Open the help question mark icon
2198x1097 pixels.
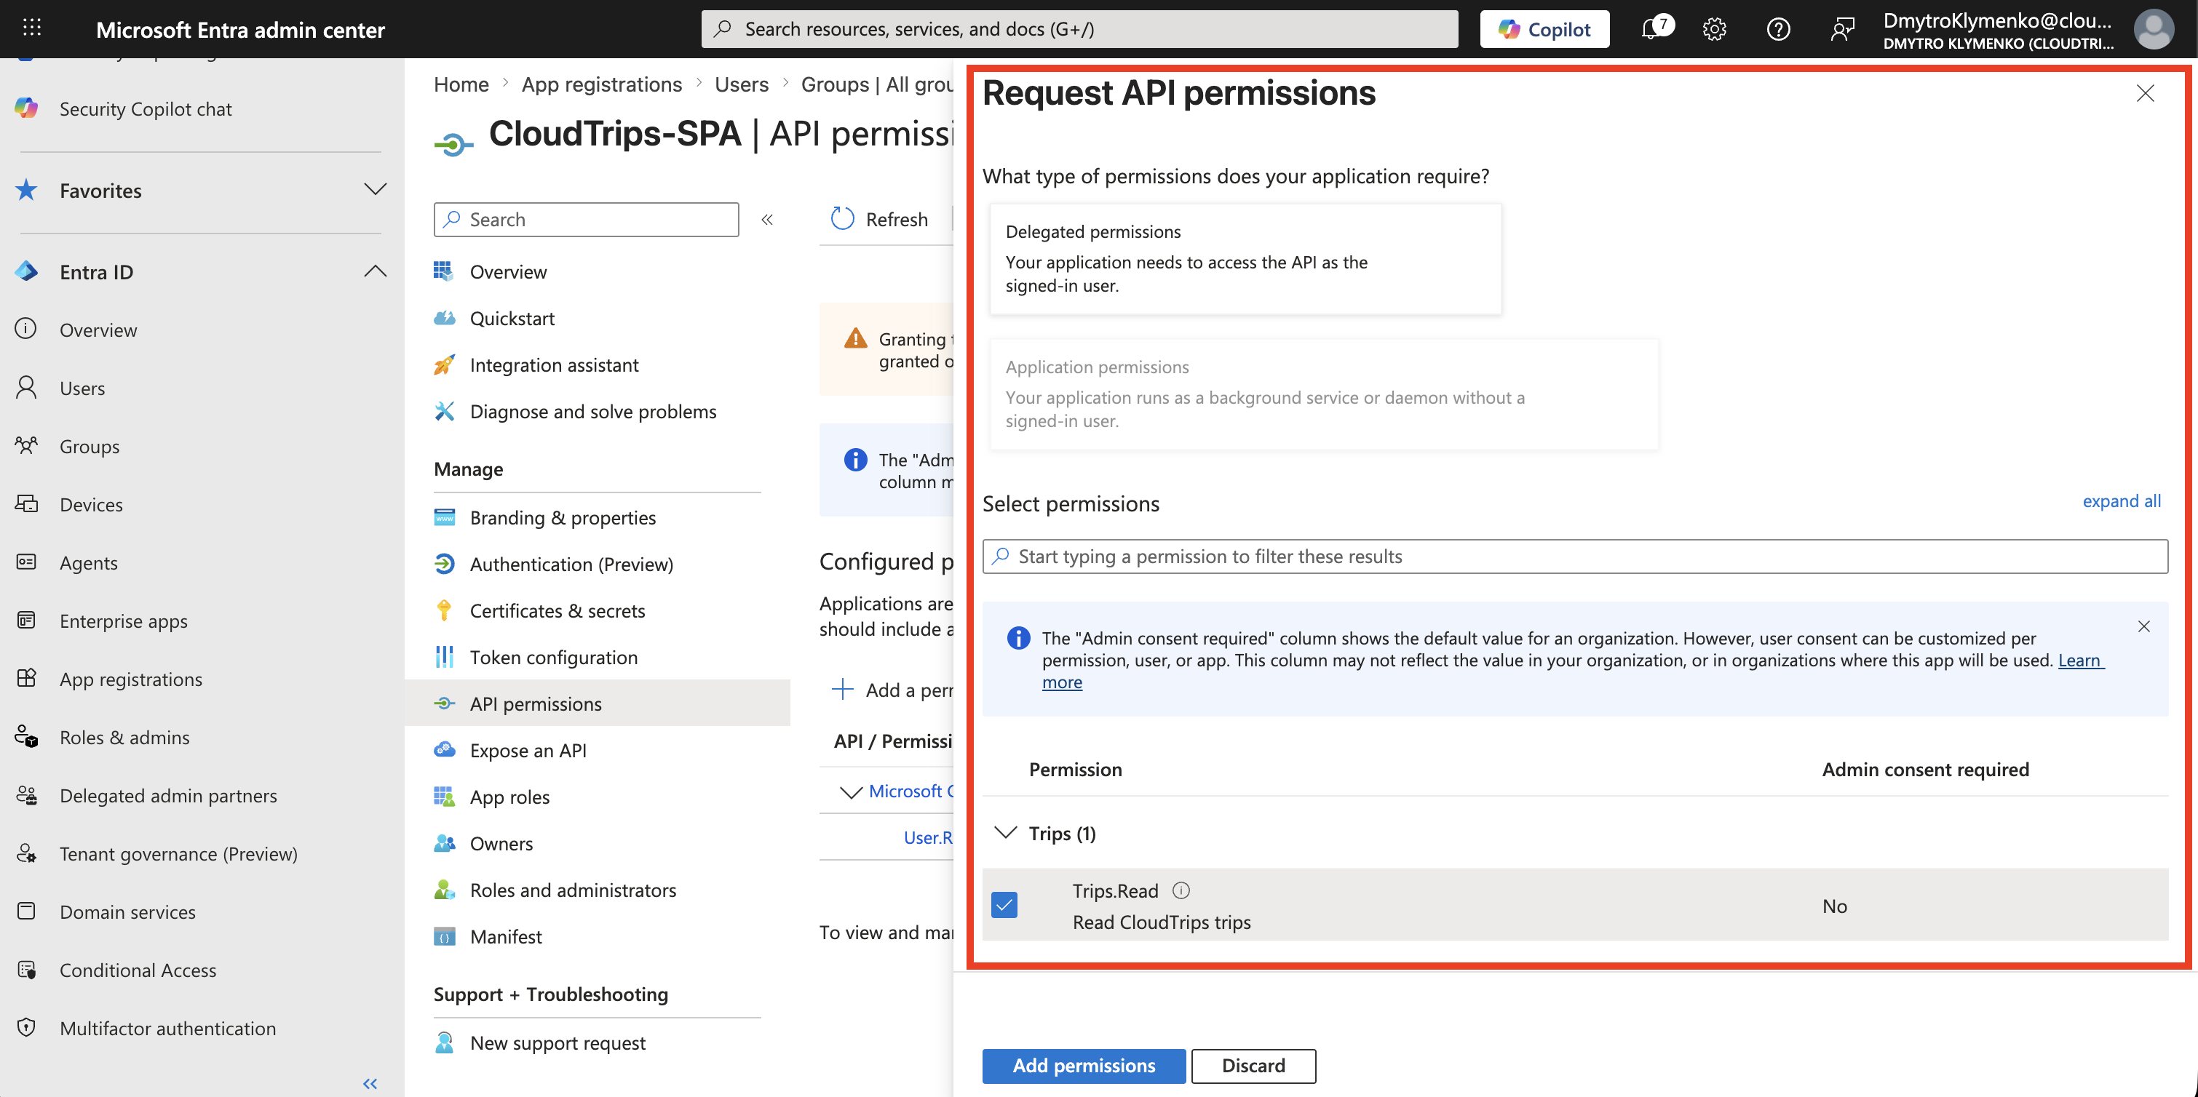click(x=1778, y=29)
